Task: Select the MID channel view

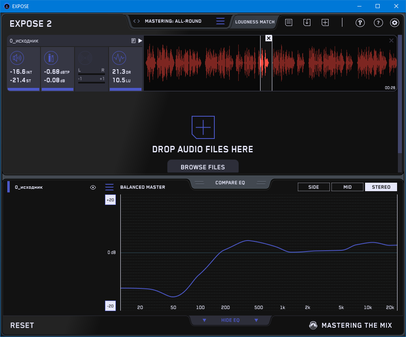Action: click(347, 187)
